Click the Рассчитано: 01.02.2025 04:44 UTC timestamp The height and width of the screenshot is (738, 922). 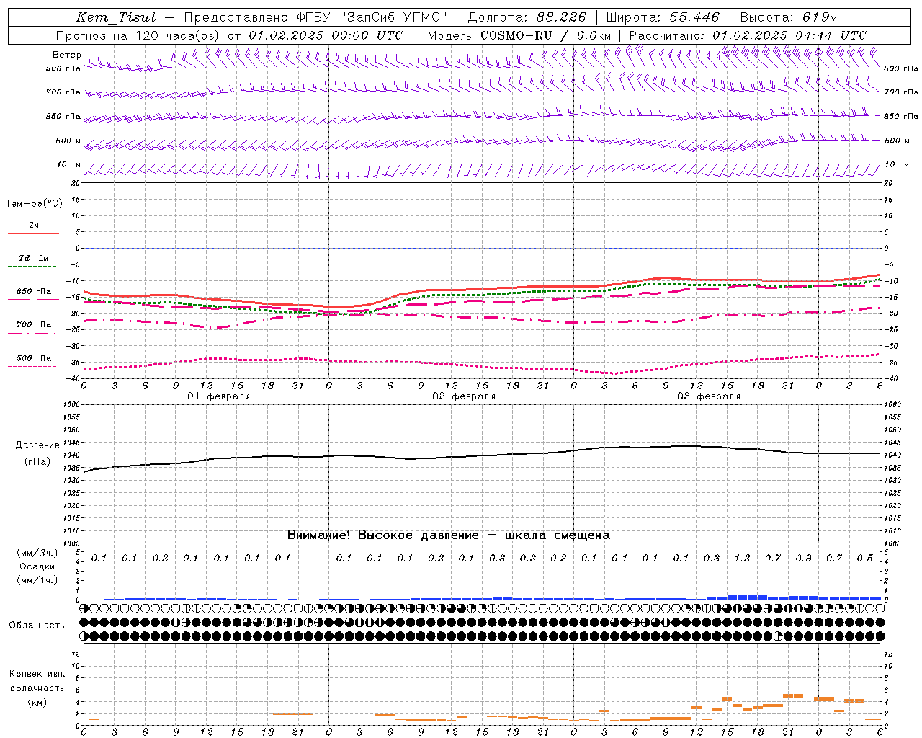[x=748, y=35]
